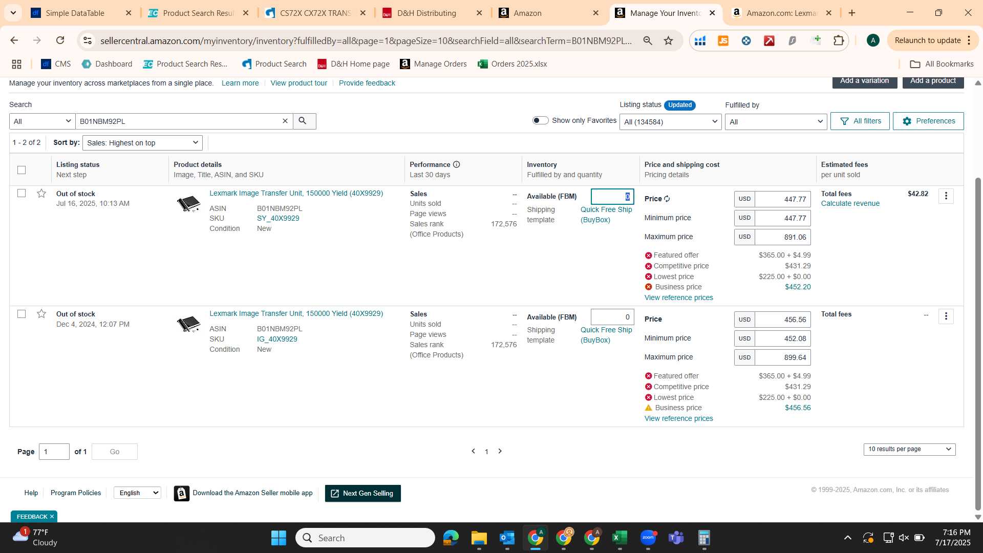Click the Windows Start button
The height and width of the screenshot is (553, 983).
tap(279, 538)
